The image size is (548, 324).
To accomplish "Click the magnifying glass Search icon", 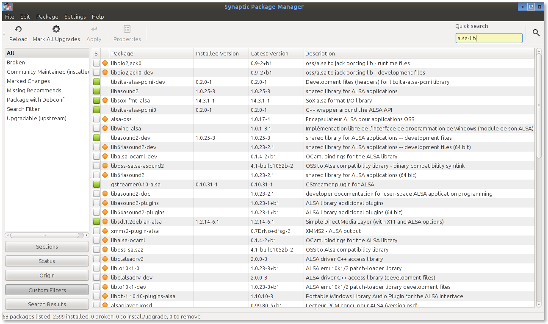I will coord(536,33).
